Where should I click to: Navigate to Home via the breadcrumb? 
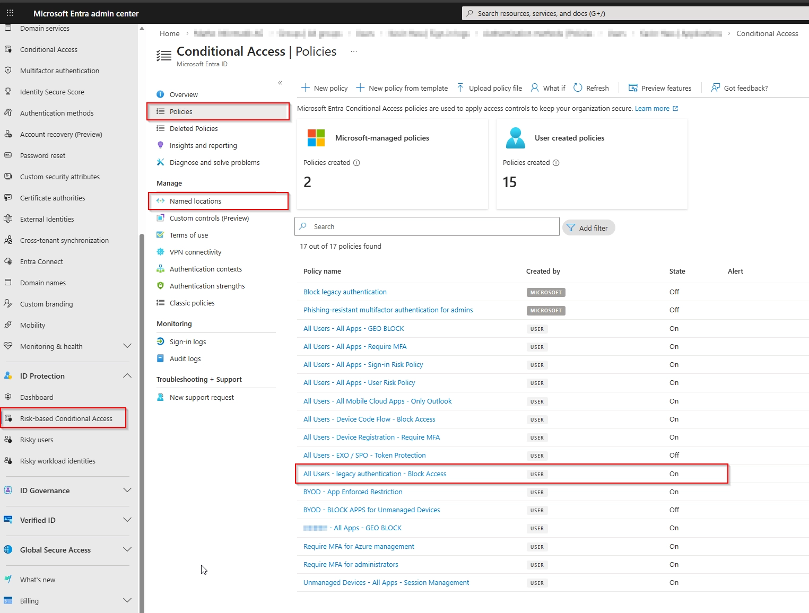[x=169, y=33]
